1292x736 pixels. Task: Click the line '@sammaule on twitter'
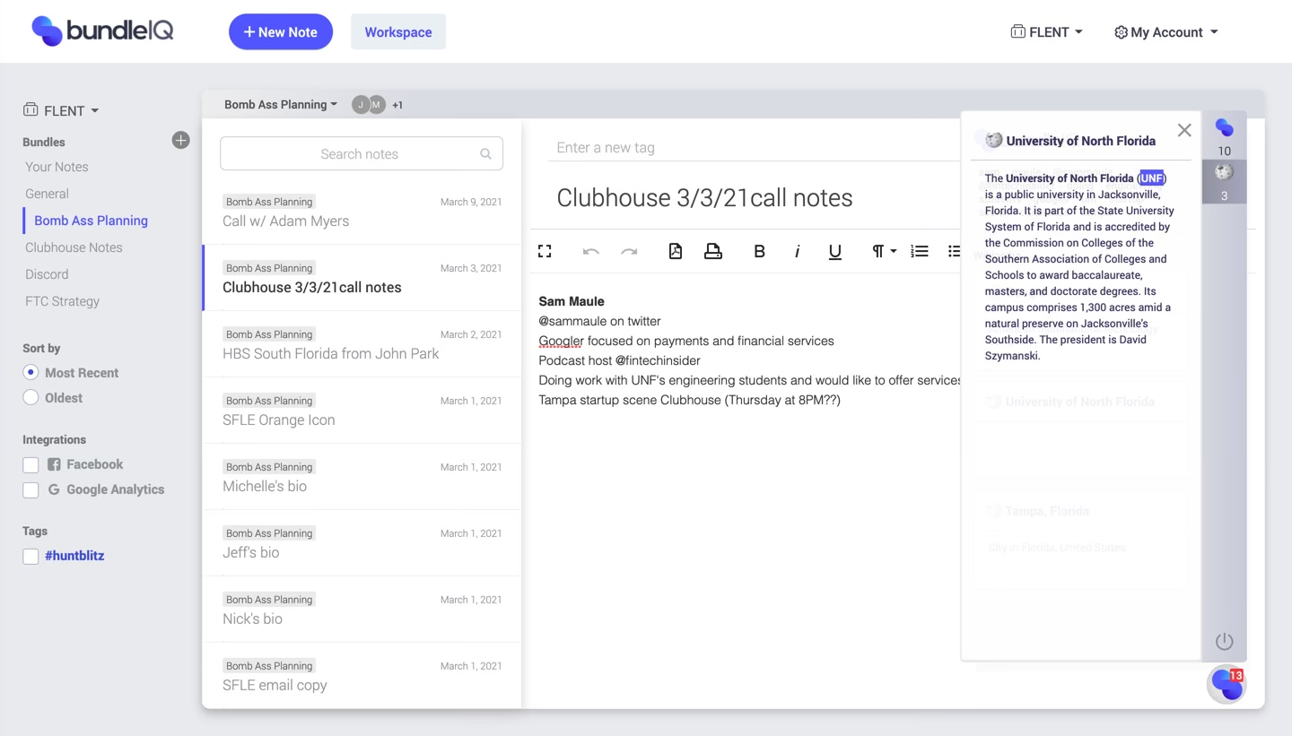point(599,321)
